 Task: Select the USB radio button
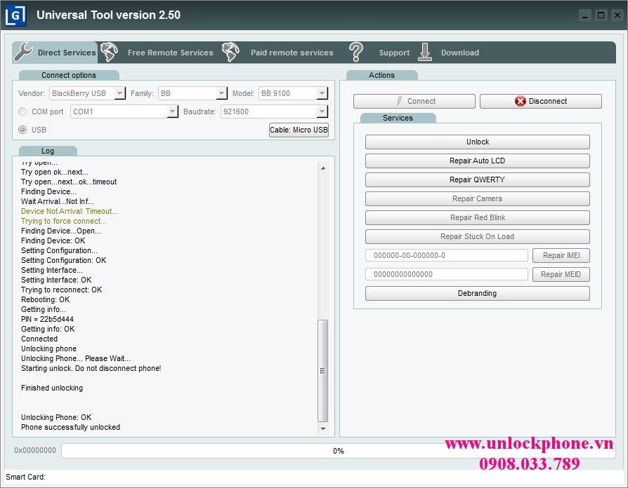[x=23, y=130]
